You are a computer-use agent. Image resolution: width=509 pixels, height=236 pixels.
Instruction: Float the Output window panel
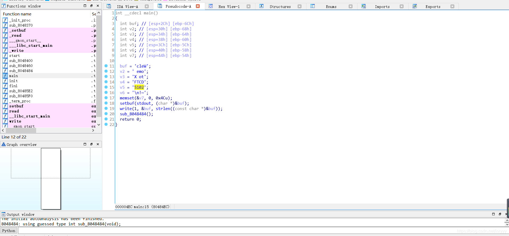point(500,214)
